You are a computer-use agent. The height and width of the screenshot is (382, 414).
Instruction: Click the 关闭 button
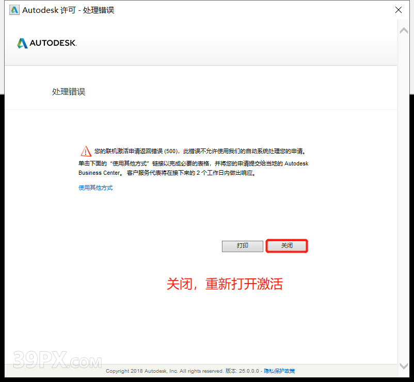[x=286, y=246]
